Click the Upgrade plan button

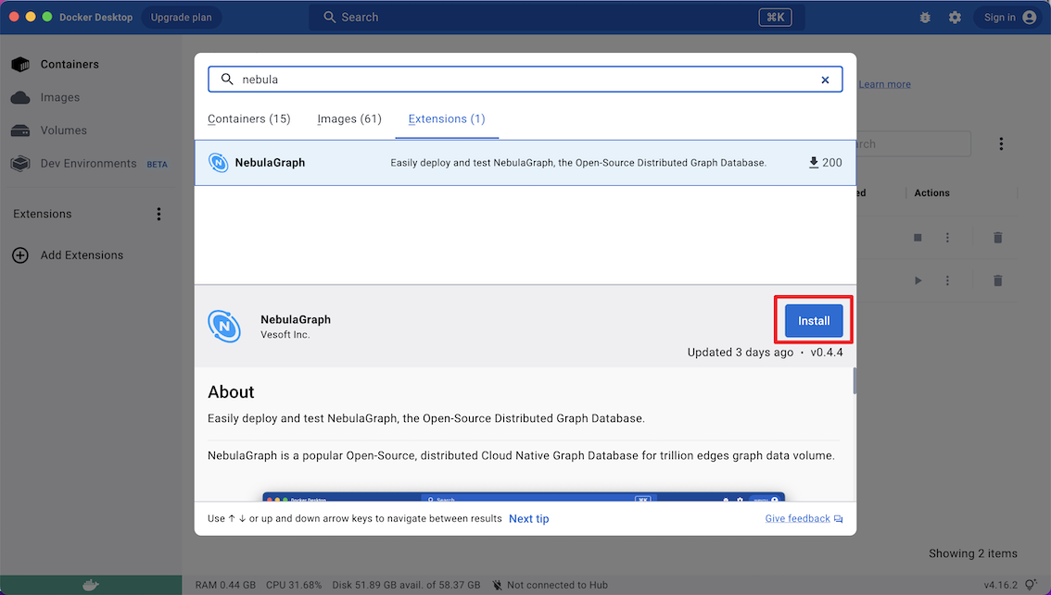pyautogui.click(x=181, y=18)
